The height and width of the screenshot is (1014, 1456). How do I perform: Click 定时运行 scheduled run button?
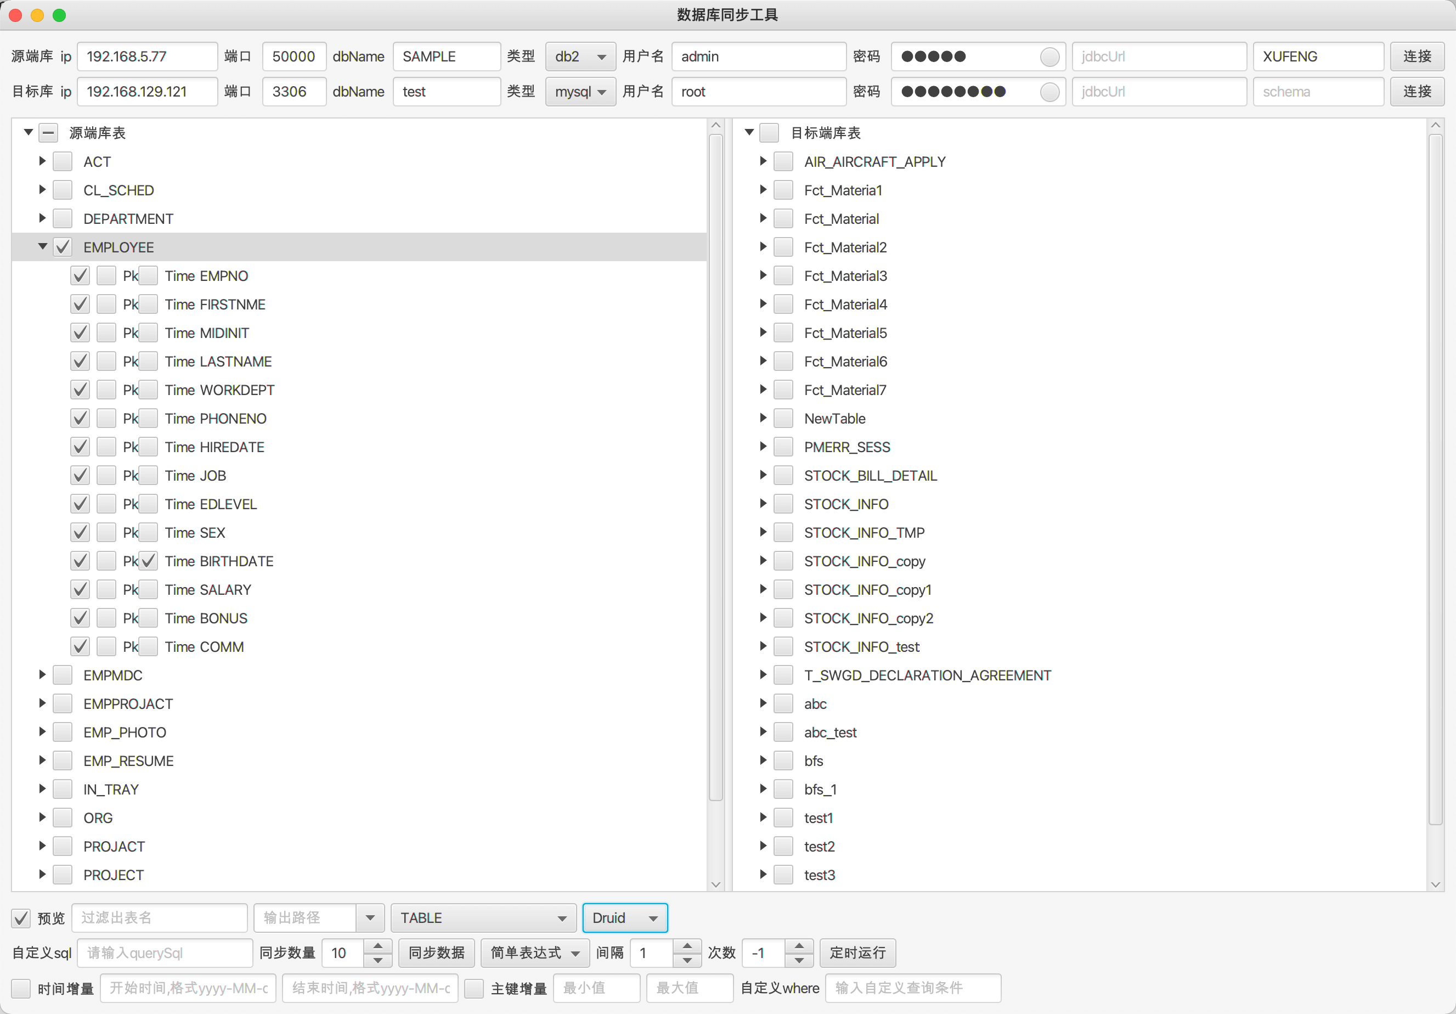[857, 952]
